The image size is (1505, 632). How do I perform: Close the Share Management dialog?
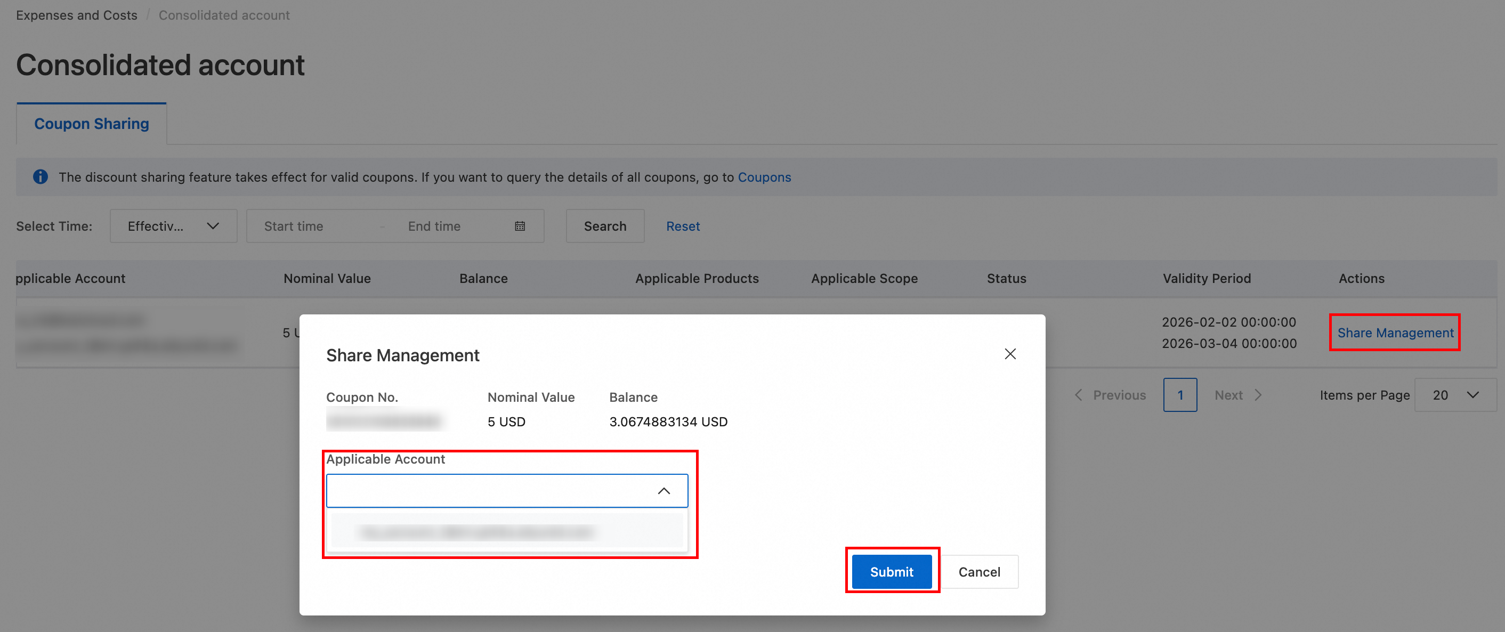[x=1009, y=354]
